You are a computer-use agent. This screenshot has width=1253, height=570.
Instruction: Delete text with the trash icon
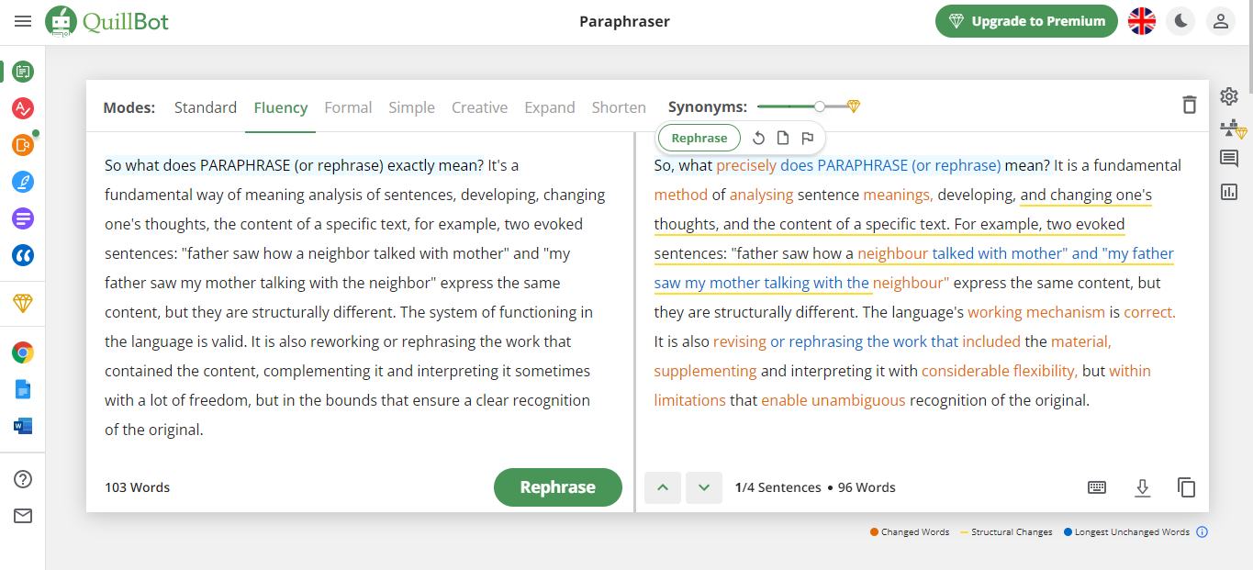(1190, 105)
